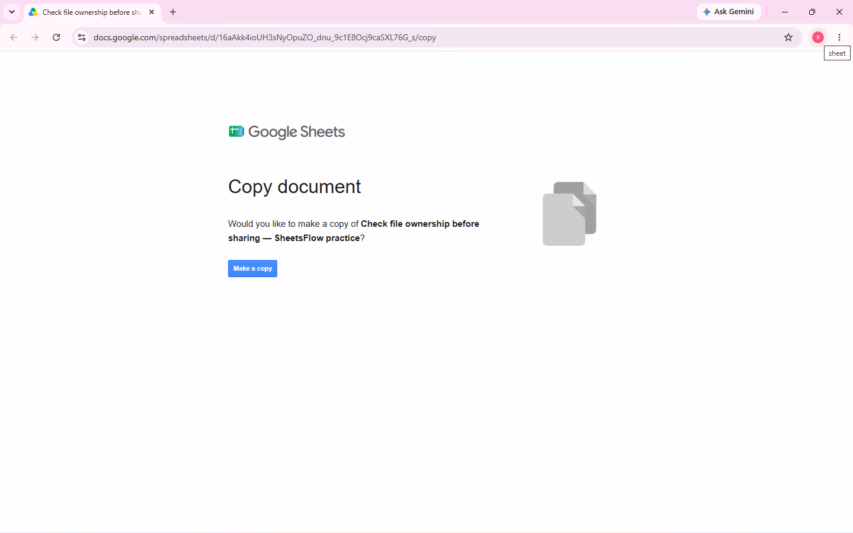Open the Chrome three-dot menu

839,37
